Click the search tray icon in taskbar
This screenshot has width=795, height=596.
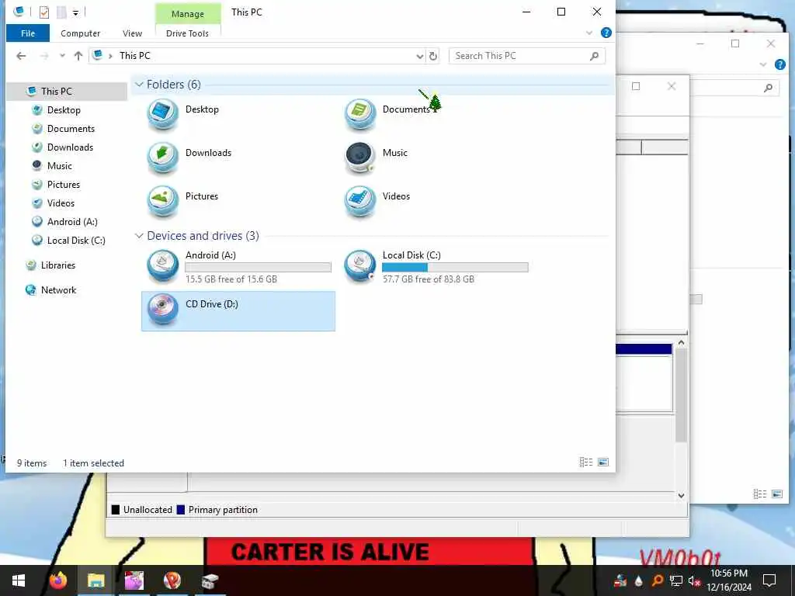point(658,580)
